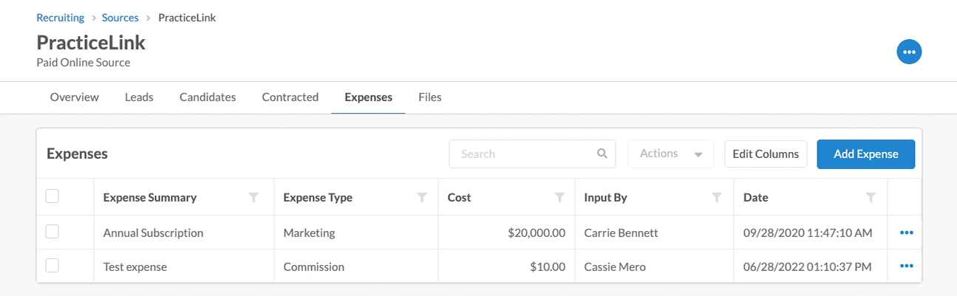Select the Expenses tab
957x296 pixels.
point(368,97)
